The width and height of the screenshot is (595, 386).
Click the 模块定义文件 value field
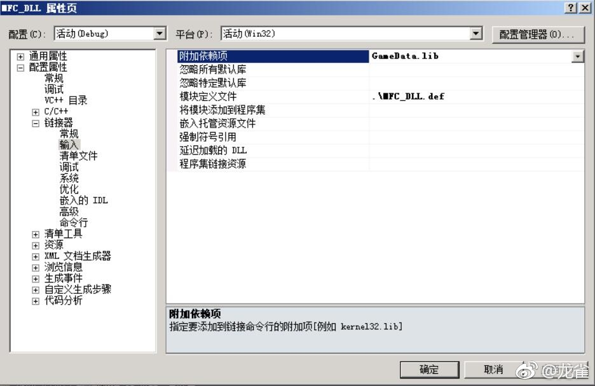point(476,96)
